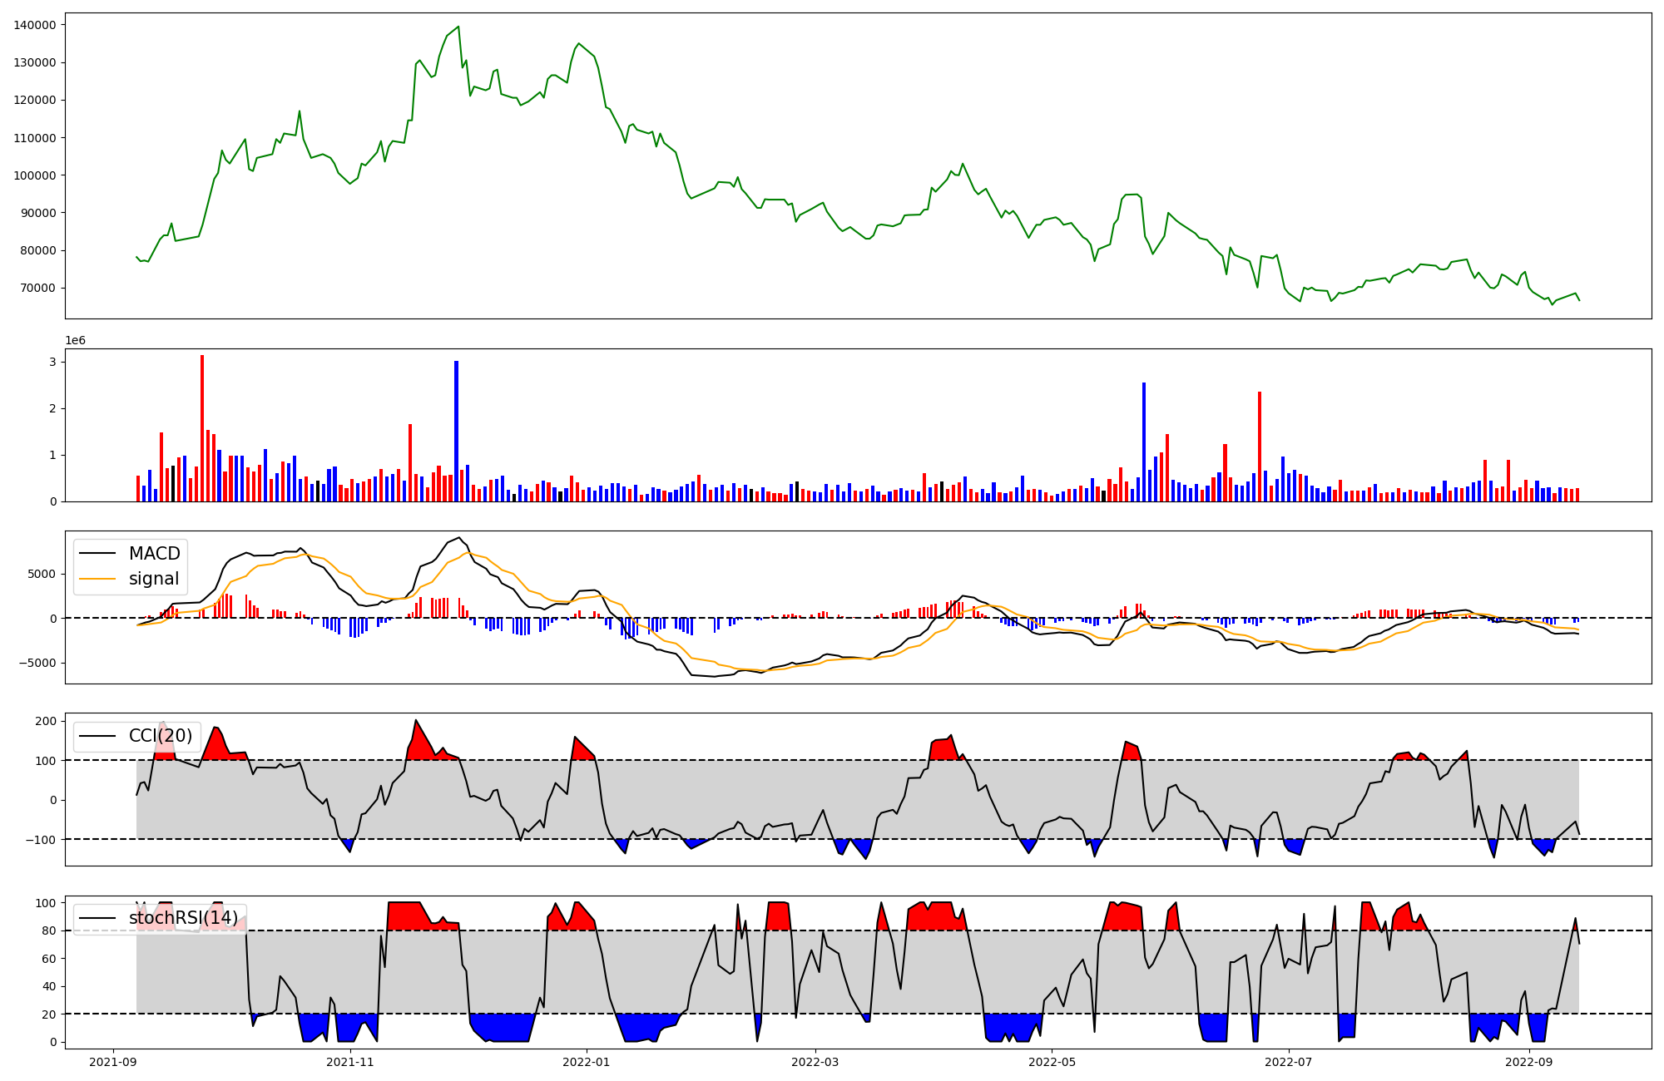Click the 2022-07 x-axis date label
1664x1081 pixels.
pos(1289,1062)
